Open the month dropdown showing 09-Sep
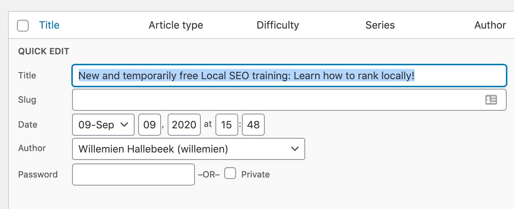 tap(103, 125)
